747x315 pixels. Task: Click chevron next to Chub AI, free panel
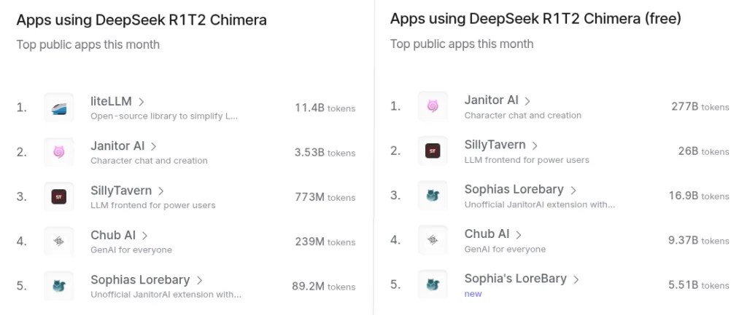coord(519,235)
